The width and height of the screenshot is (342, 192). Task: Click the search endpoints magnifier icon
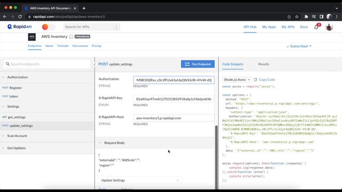(x=7, y=64)
